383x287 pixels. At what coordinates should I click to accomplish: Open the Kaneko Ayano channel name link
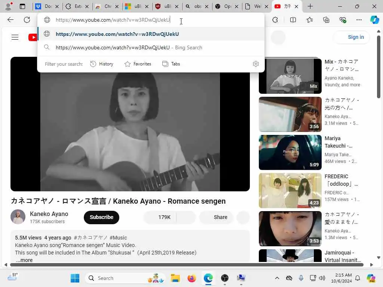coord(49,214)
